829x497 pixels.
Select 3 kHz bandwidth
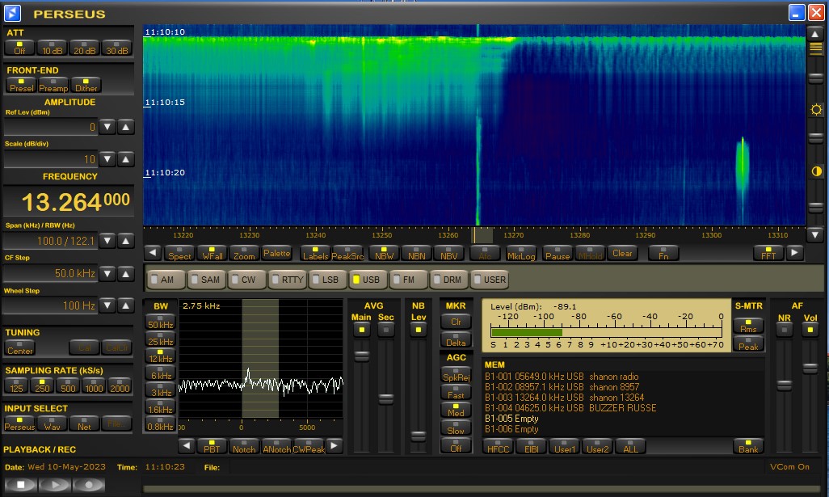pyautogui.click(x=161, y=390)
